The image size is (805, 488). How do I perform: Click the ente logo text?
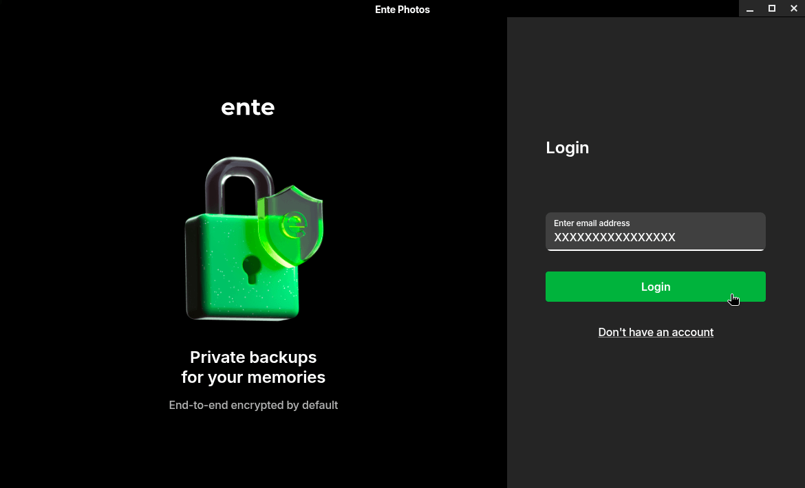click(x=248, y=107)
